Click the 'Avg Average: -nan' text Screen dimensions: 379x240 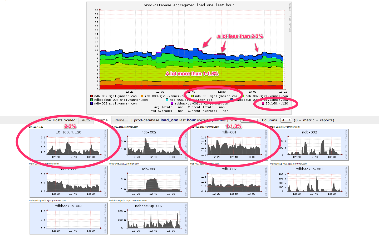(x=167, y=111)
